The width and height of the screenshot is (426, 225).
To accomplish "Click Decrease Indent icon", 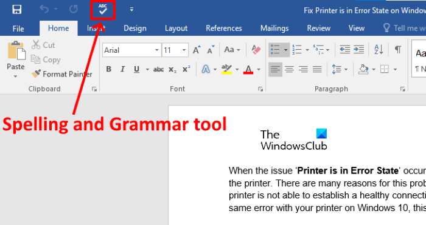I will coord(345,50).
